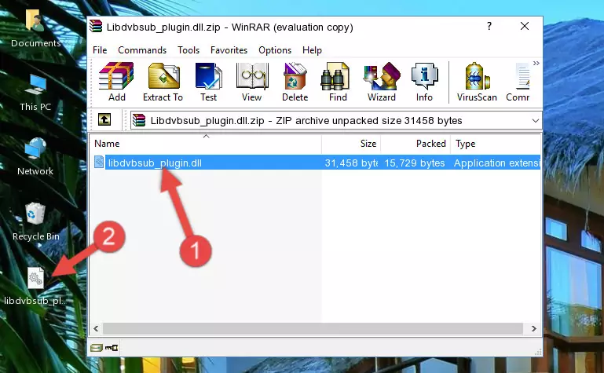This screenshot has height=373, width=604.
Task: Select the Documents desktop icon
Action: point(35,28)
